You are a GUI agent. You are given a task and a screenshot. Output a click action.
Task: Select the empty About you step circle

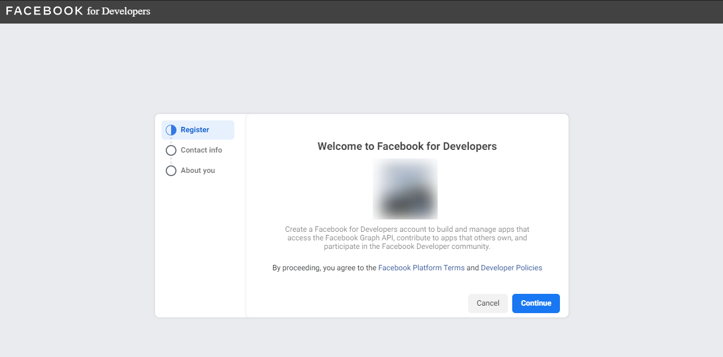(x=171, y=171)
